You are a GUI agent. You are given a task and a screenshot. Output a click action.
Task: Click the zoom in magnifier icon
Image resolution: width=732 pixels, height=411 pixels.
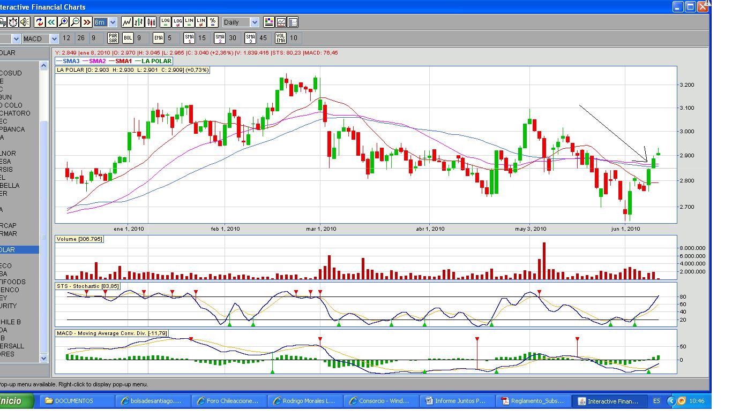tap(63, 22)
